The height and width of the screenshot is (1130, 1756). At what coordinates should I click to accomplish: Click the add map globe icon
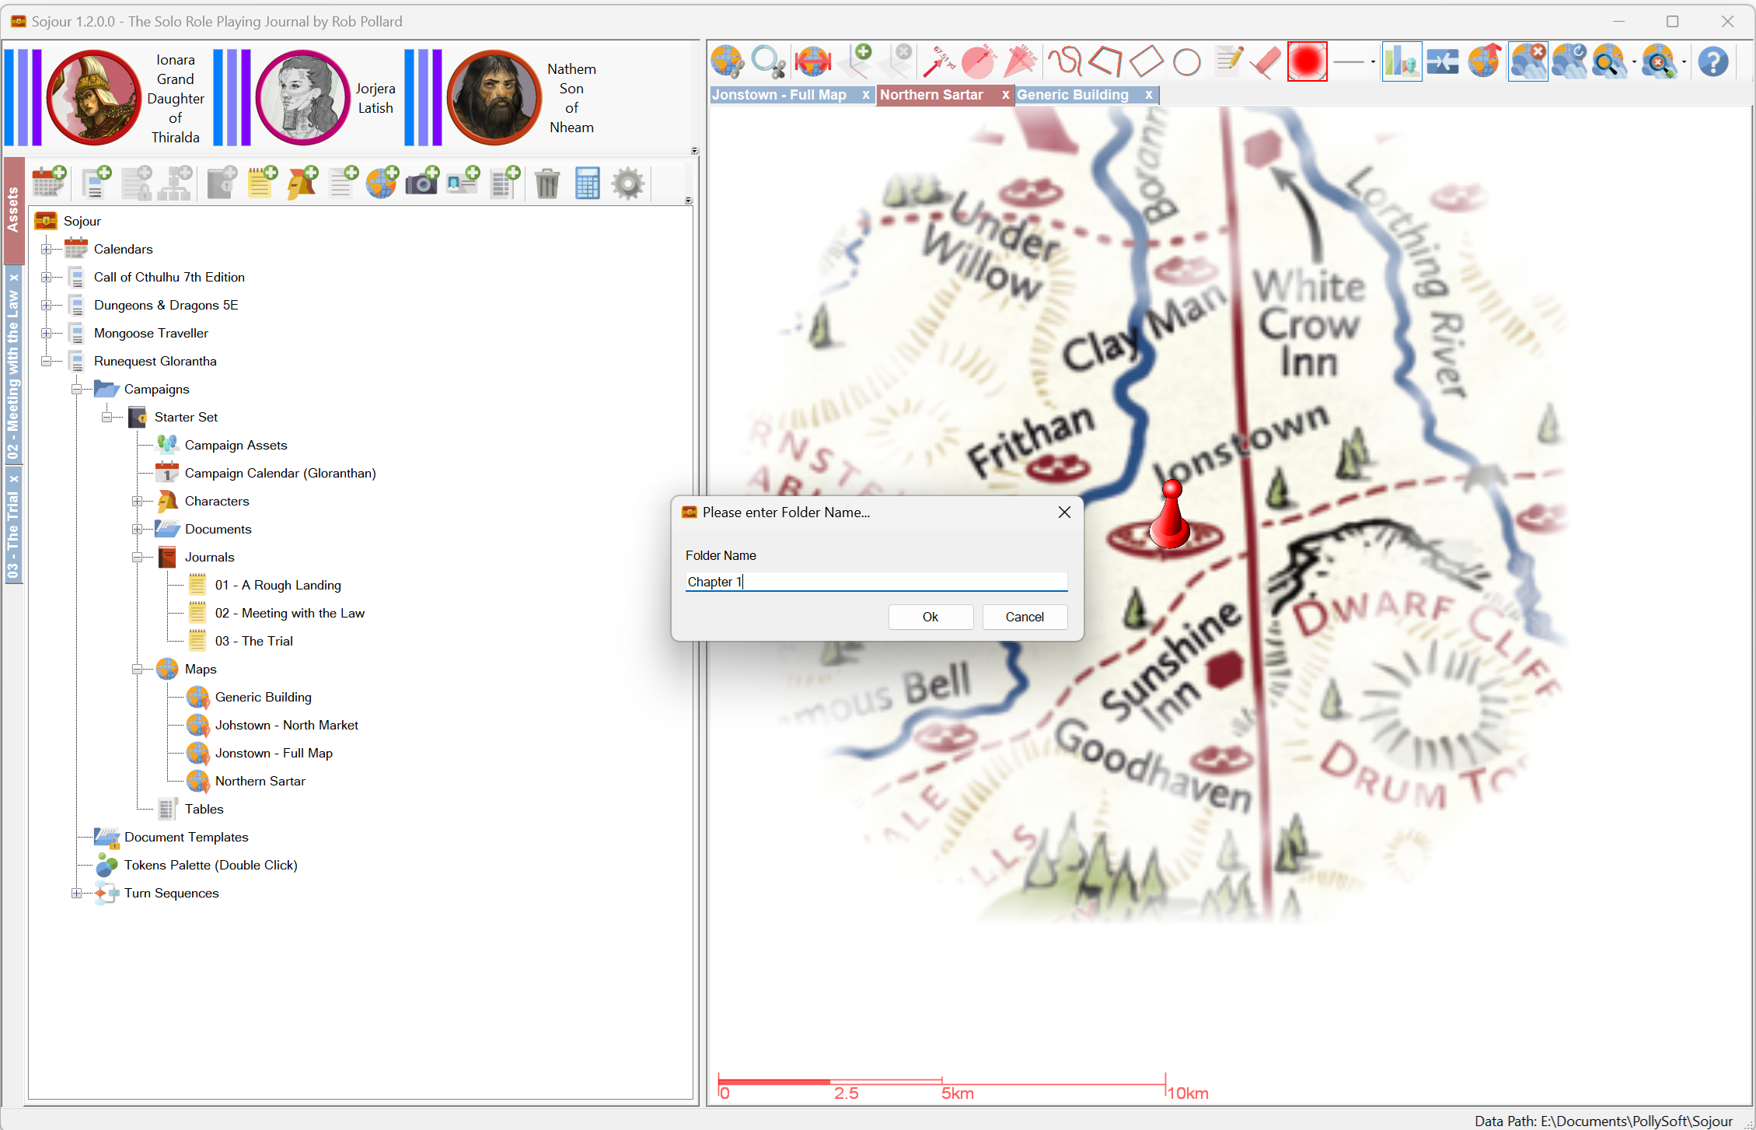coord(382,184)
